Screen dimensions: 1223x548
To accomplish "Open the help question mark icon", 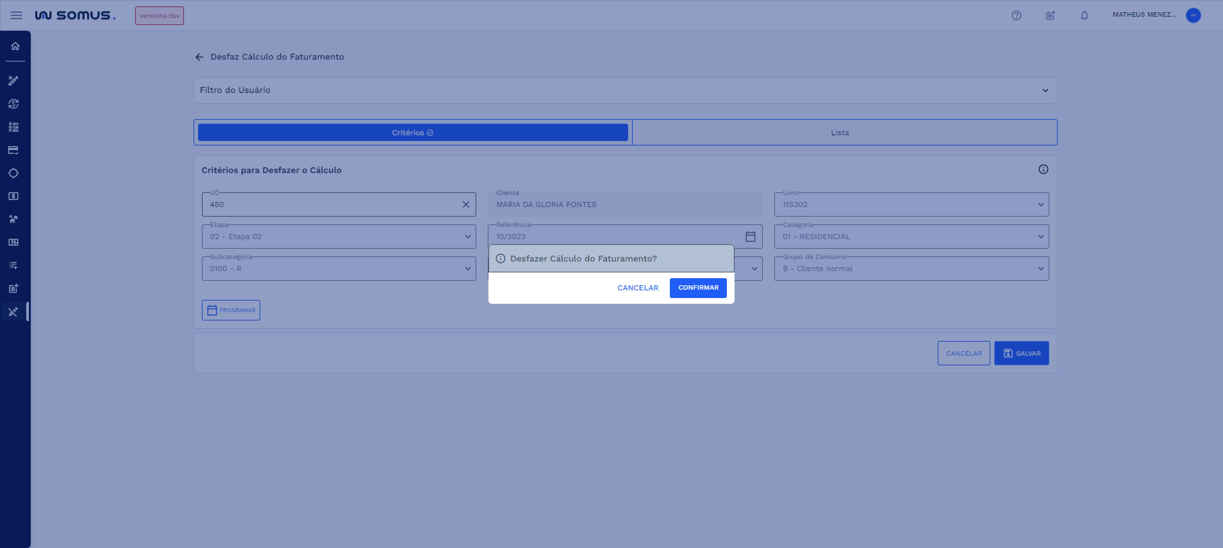I will pos(1016,16).
